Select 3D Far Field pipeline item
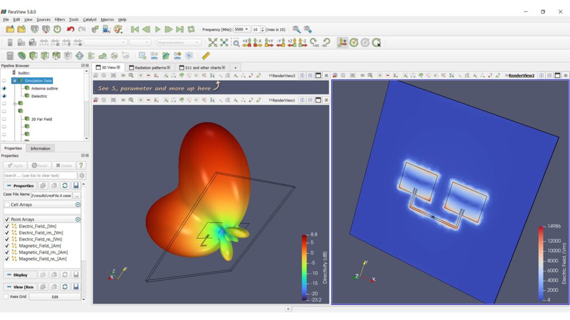Screen dimensions: 570x320 point(41,119)
